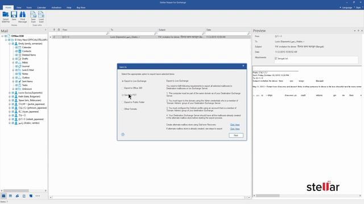The width and height of the screenshot is (364, 204).
Task: Toggle checkbox for Emily mailbox
Action: (x=13, y=44)
